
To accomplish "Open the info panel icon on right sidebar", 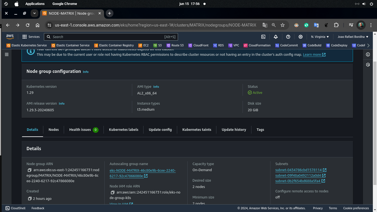I will tap(368, 54).
